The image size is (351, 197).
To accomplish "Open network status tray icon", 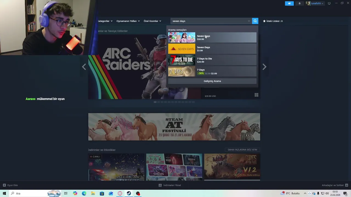I will click(x=322, y=193).
